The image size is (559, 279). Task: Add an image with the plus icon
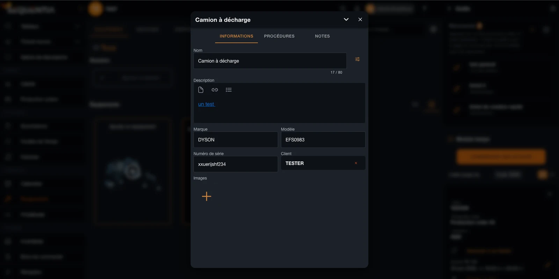point(206,196)
